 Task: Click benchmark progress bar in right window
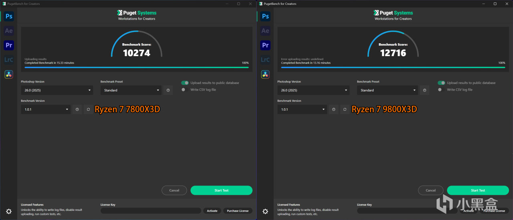point(393,67)
